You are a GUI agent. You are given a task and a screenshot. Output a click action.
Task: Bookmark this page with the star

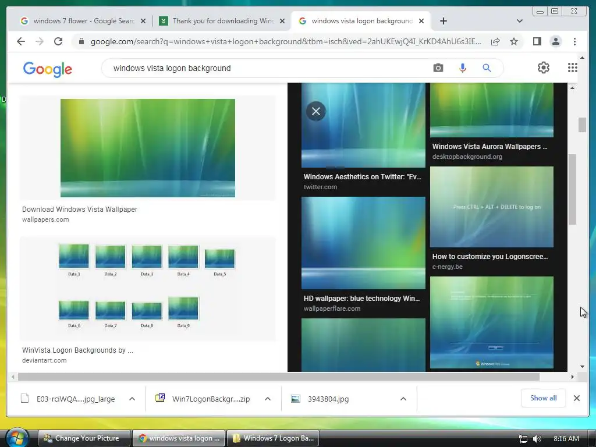click(514, 41)
